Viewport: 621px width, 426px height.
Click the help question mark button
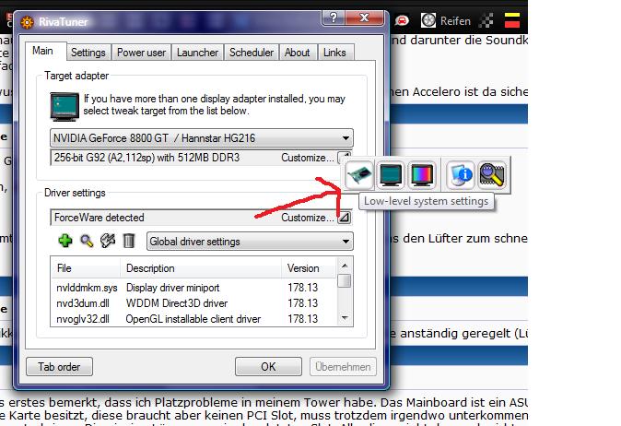(334, 18)
